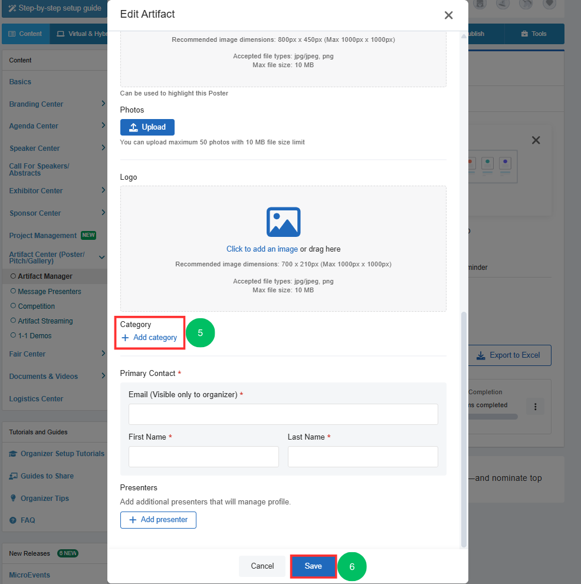The height and width of the screenshot is (584, 581).
Task: Click the graduation cap tutorials icon
Action: pyautogui.click(x=13, y=454)
